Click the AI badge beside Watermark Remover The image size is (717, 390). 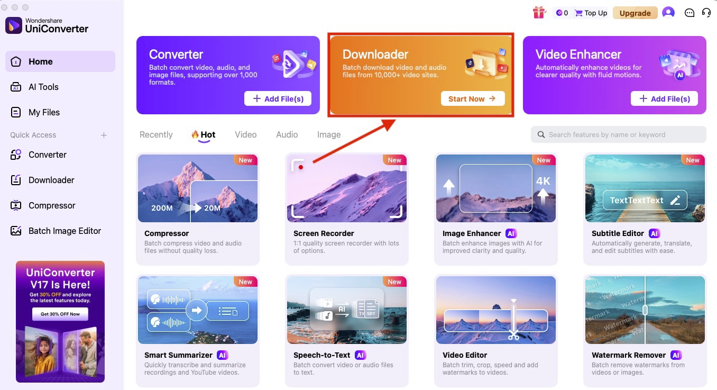pos(676,355)
